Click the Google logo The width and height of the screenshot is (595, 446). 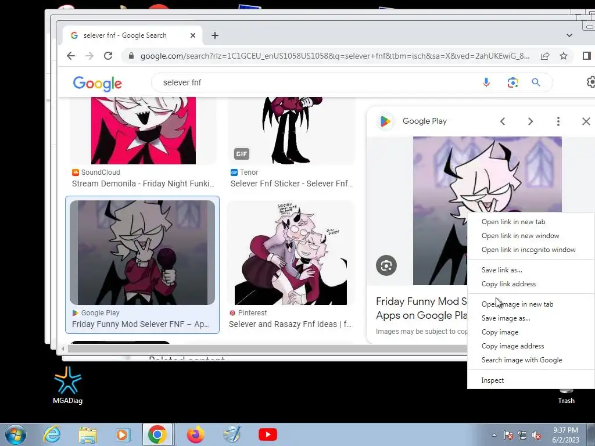98,84
